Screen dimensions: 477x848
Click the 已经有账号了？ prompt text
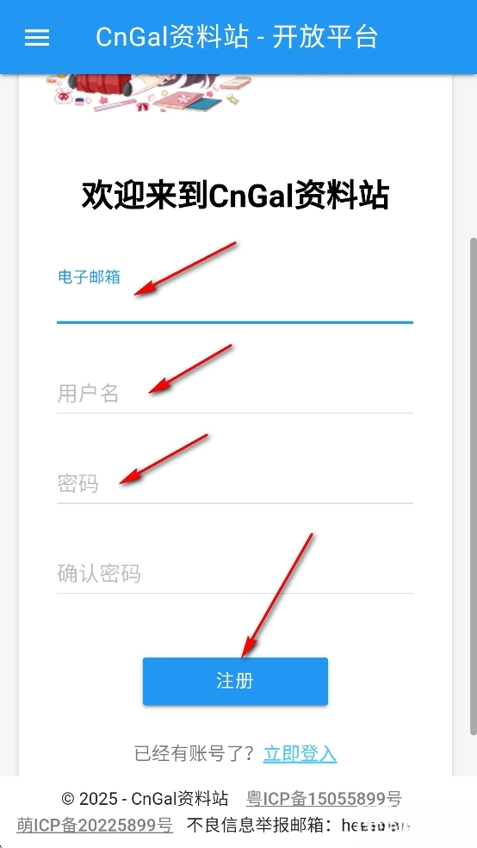pyautogui.click(x=198, y=753)
